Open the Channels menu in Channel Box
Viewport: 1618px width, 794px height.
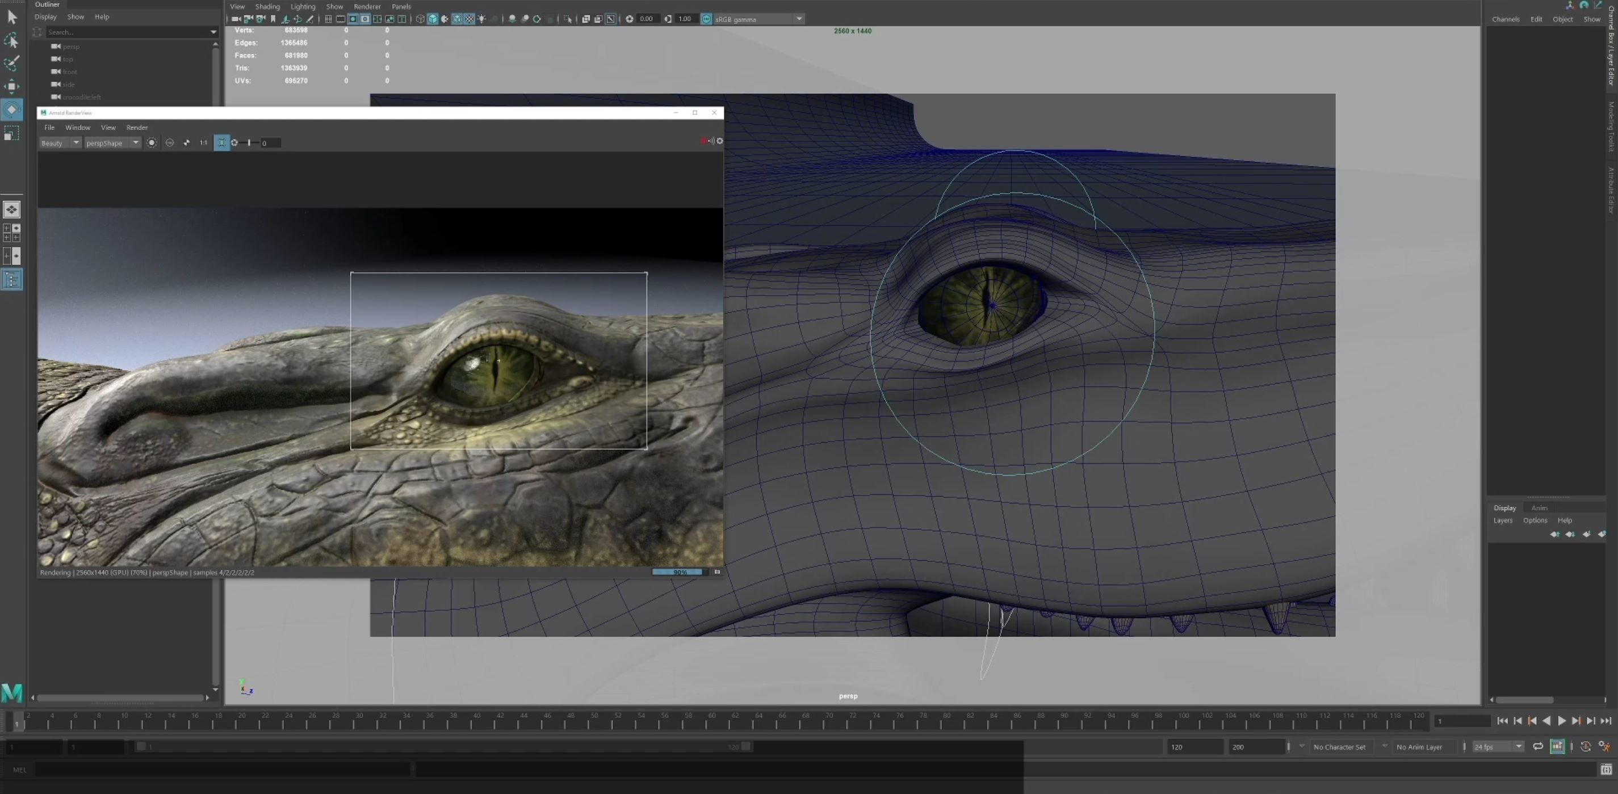click(x=1506, y=19)
